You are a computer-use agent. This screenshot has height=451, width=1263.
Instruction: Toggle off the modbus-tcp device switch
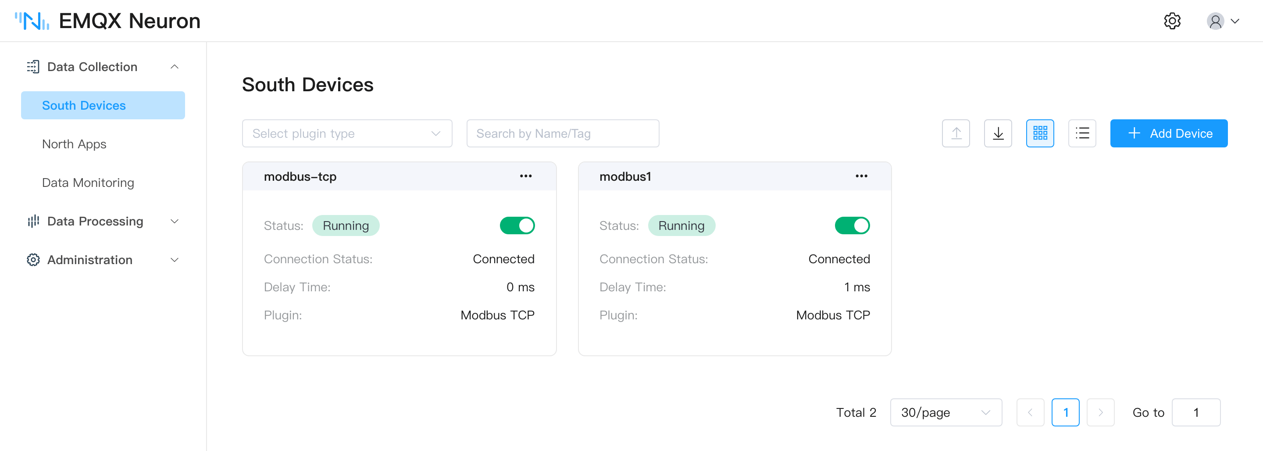coord(517,226)
